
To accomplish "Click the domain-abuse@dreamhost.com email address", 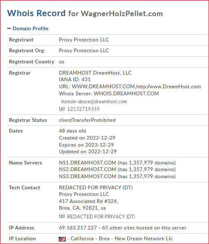I will 94,101.
